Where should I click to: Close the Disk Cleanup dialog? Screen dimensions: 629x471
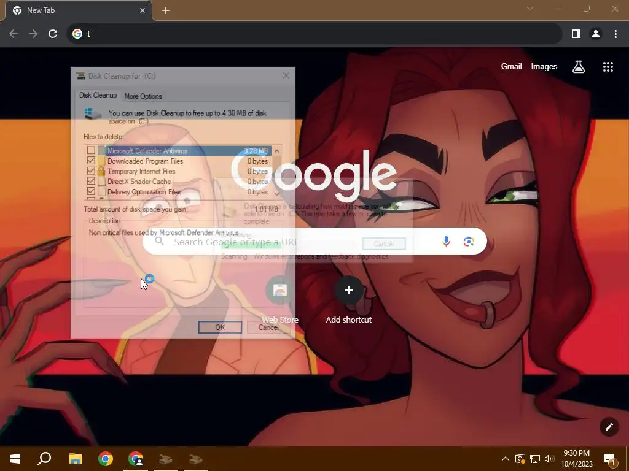tap(286, 75)
